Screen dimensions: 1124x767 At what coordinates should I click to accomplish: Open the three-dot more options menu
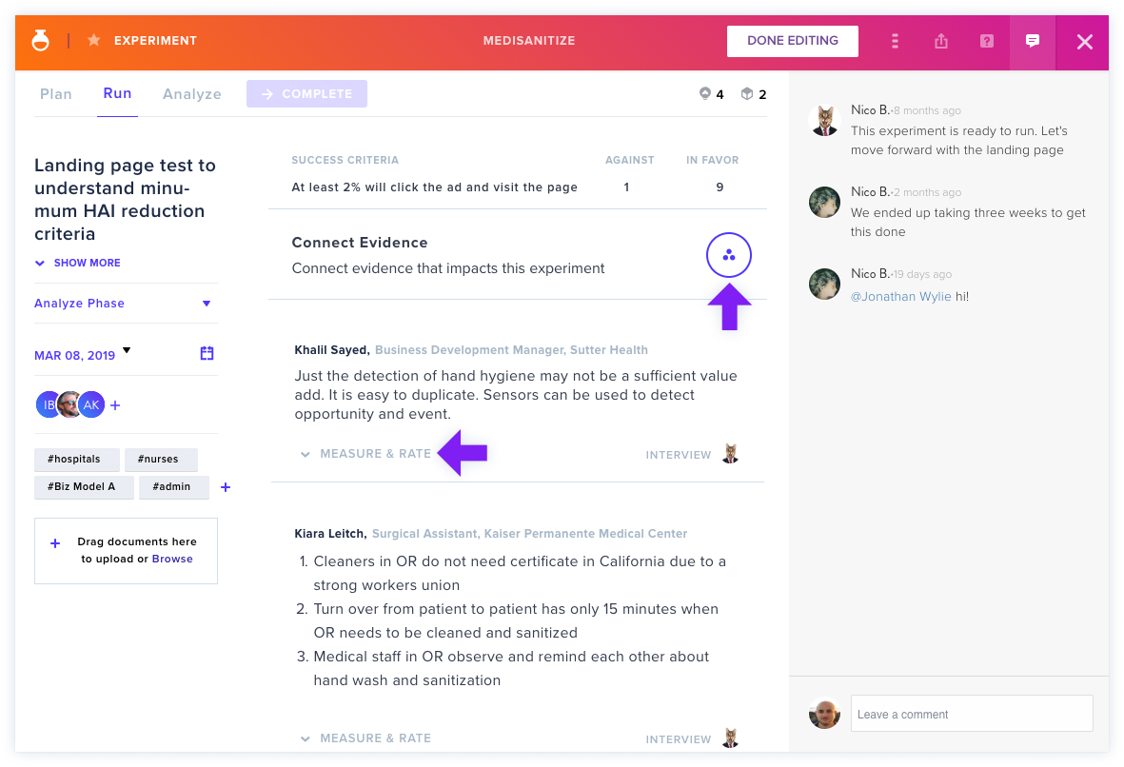(895, 41)
